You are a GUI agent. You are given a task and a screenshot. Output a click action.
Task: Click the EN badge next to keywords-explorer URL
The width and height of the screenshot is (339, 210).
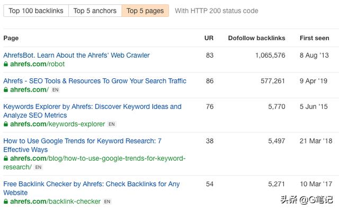coord(112,124)
